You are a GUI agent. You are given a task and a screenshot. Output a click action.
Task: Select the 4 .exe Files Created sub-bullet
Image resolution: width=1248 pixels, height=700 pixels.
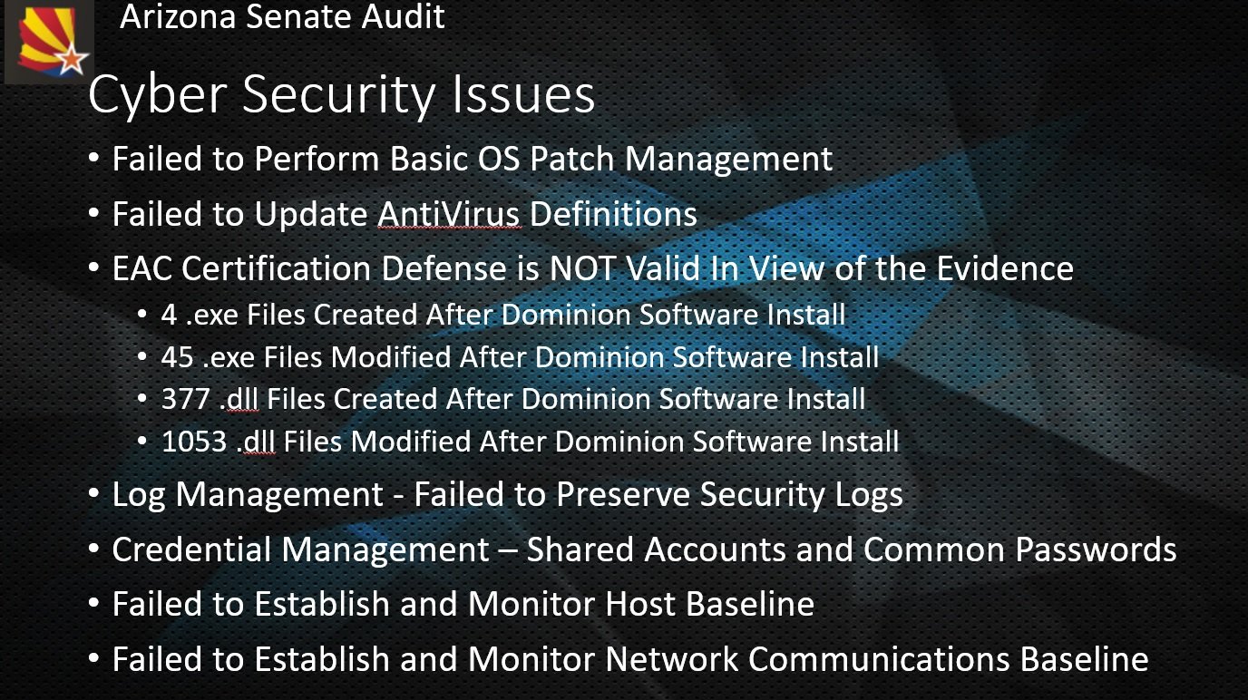coord(502,315)
